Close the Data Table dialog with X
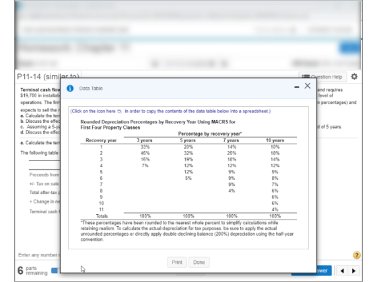The width and height of the screenshot is (377, 282). coord(308,86)
